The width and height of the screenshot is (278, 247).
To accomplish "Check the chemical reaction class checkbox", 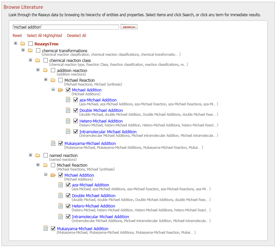I will pyautogui.click(x=45, y=60).
